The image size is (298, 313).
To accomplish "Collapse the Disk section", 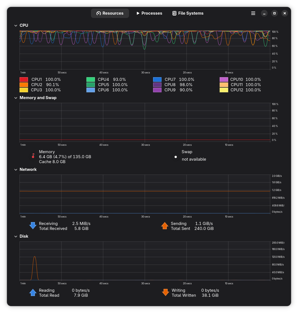I will click(x=16, y=236).
